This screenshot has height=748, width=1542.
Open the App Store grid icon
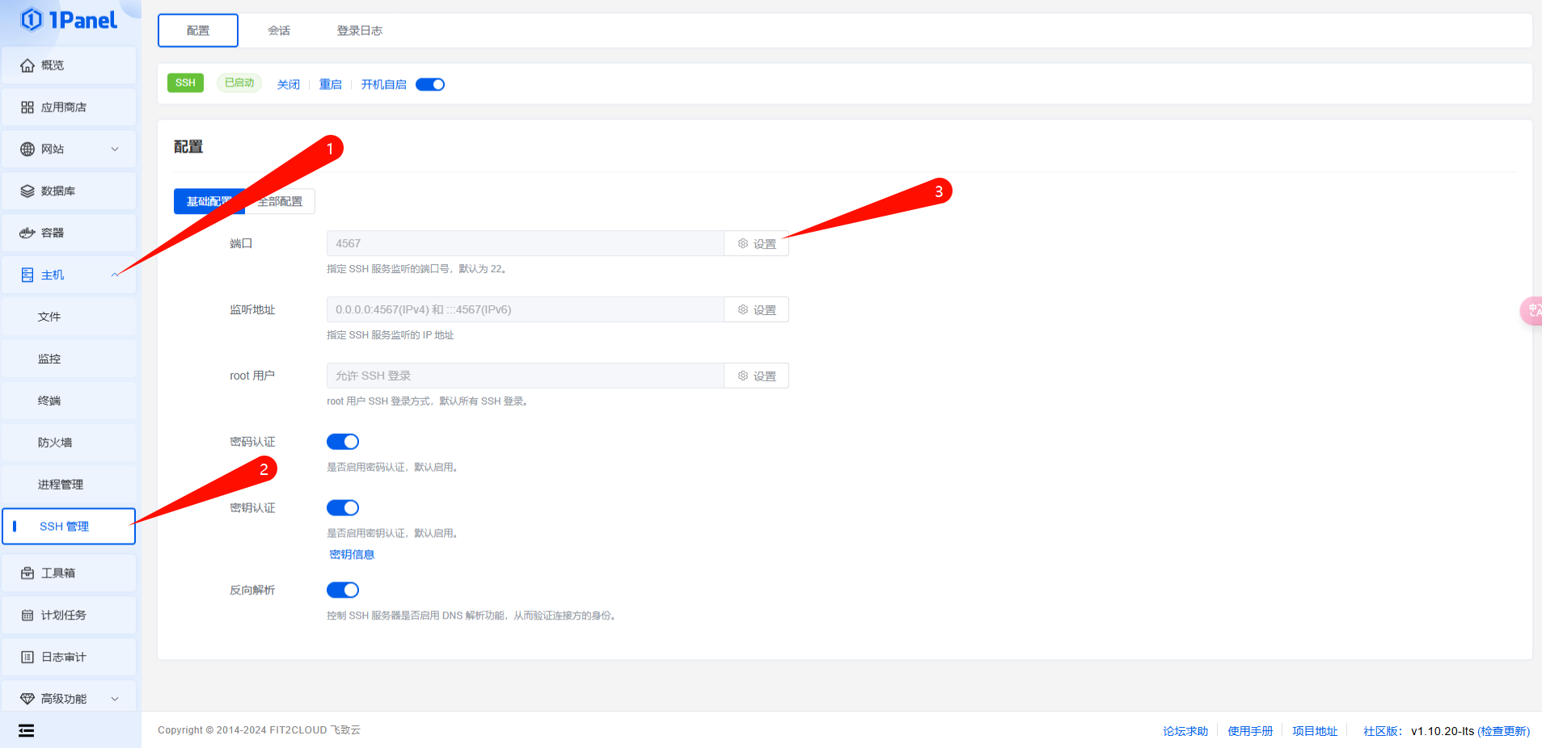tap(27, 107)
